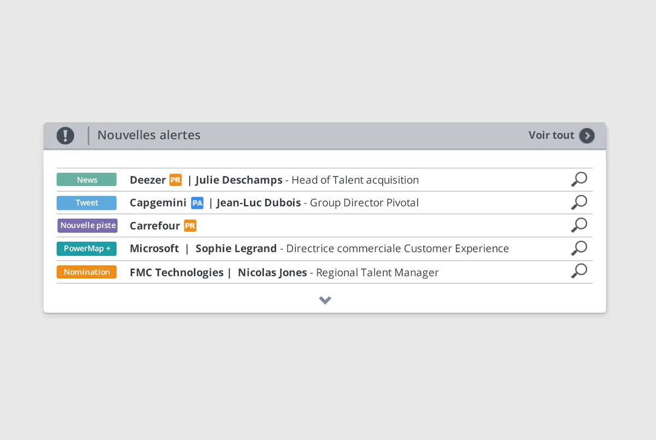Click the magnifier icon in Capgemini row
Image resolution: width=656 pixels, height=440 pixels.
coord(578,202)
